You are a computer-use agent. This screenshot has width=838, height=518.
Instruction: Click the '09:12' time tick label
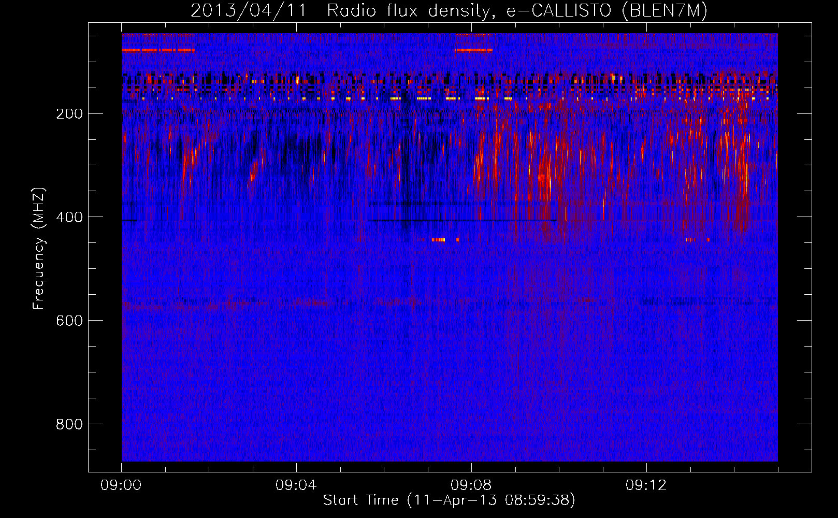coord(646,485)
